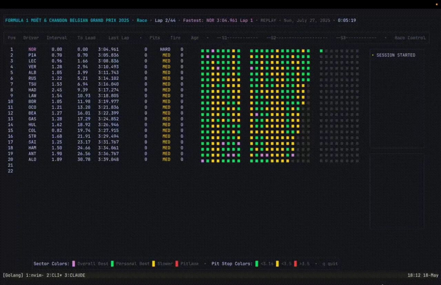The image size is (441, 285).
Task: Click the 'Pit Stop Colors:' legend label
Action: tap(232, 264)
